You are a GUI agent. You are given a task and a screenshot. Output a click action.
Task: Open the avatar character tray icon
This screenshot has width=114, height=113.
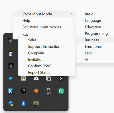(11, 41)
